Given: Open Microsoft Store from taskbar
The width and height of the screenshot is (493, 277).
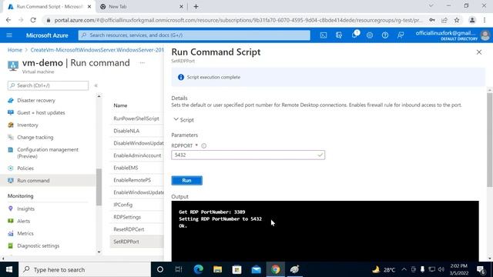Looking at the screenshot, I should (x=236, y=269).
